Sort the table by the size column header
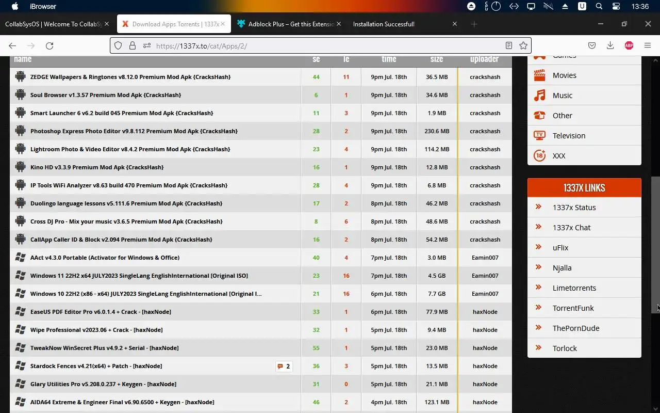The image size is (660, 413). point(437,59)
